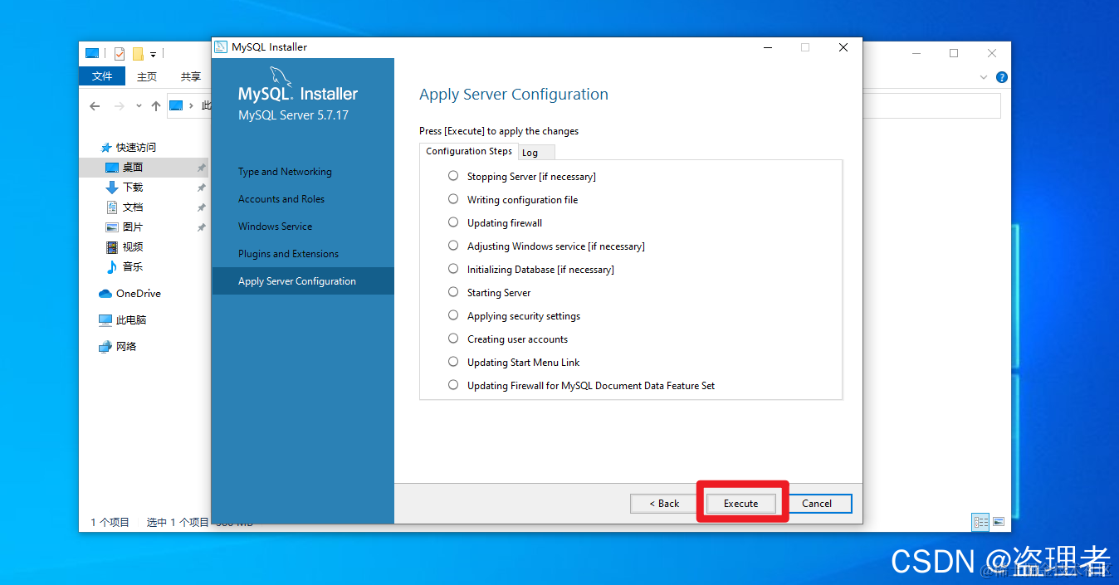Select the Writing configuration file step circle
Image resolution: width=1119 pixels, height=585 pixels.
(x=453, y=199)
